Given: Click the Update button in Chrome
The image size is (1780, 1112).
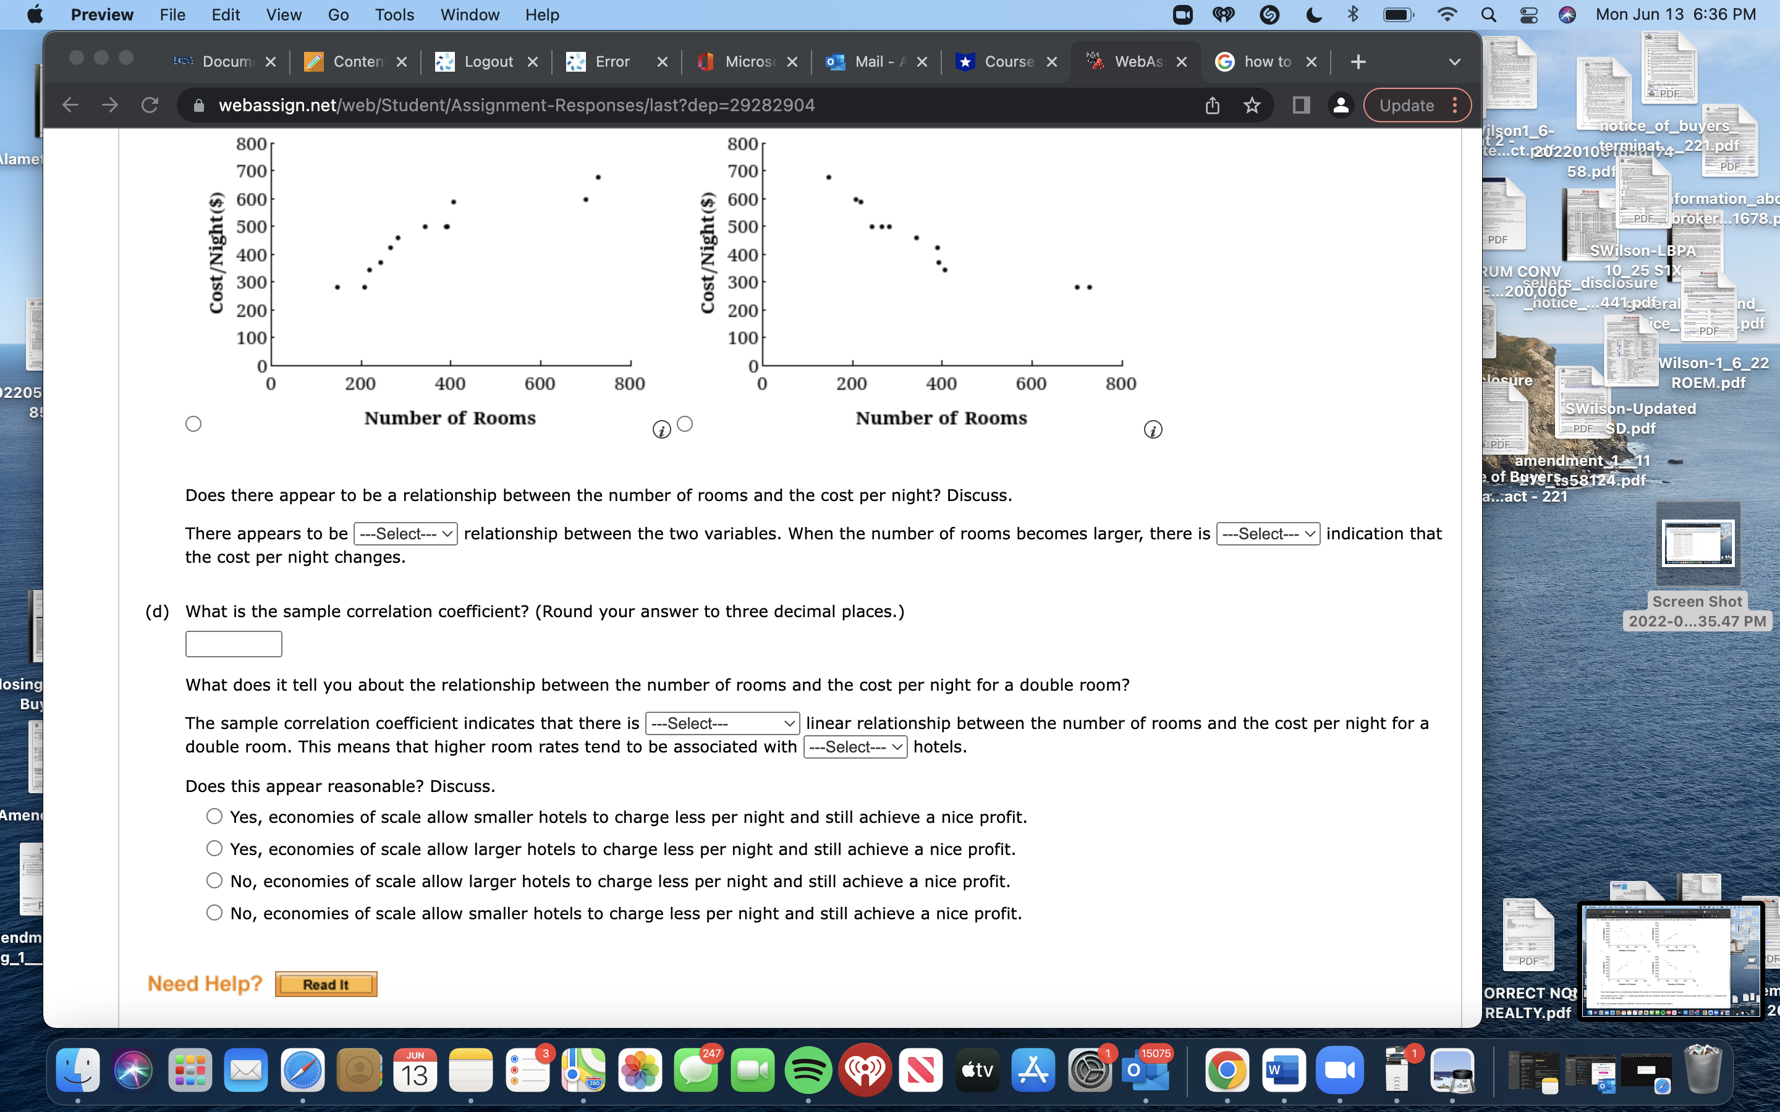Looking at the screenshot, I should [1408, 105].
